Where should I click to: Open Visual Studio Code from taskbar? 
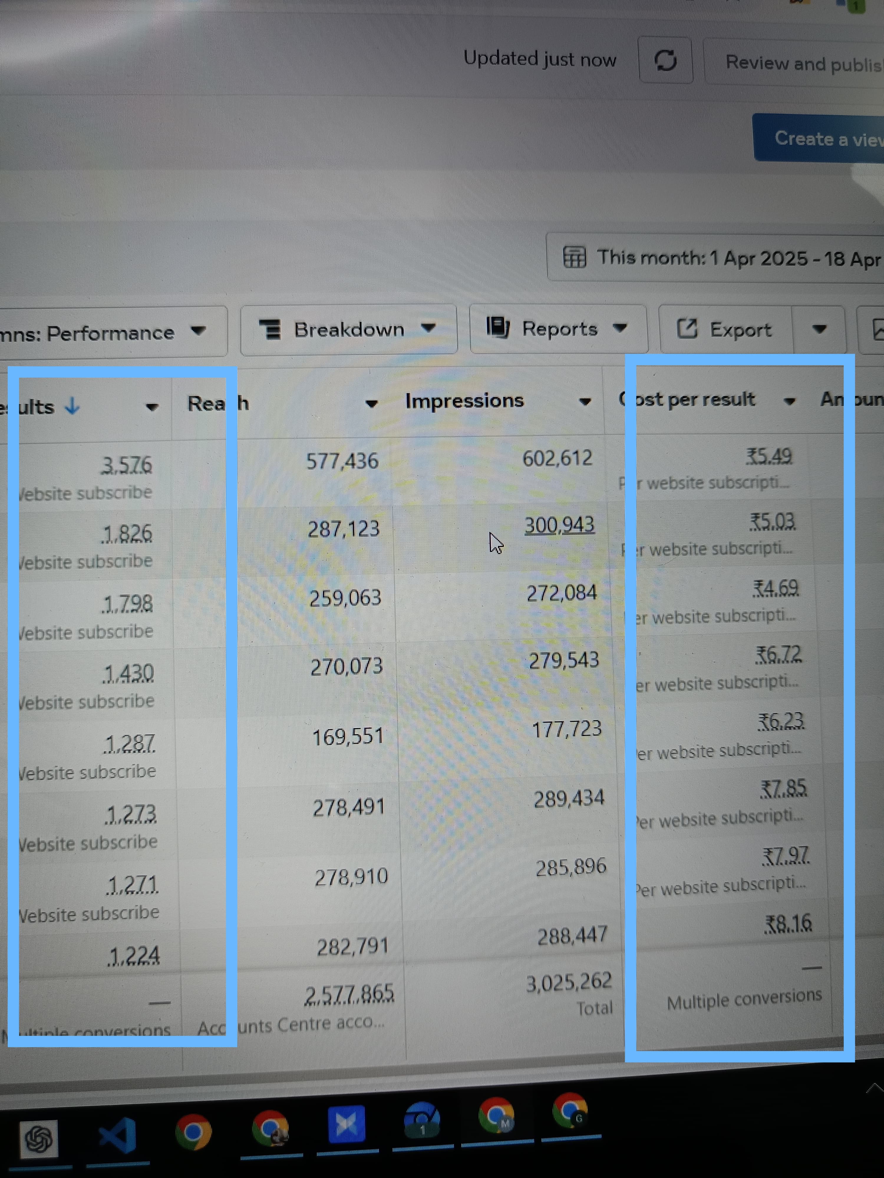[x=118, y=1135]
